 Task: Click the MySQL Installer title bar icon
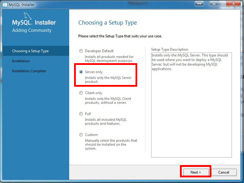coord(5,4)
